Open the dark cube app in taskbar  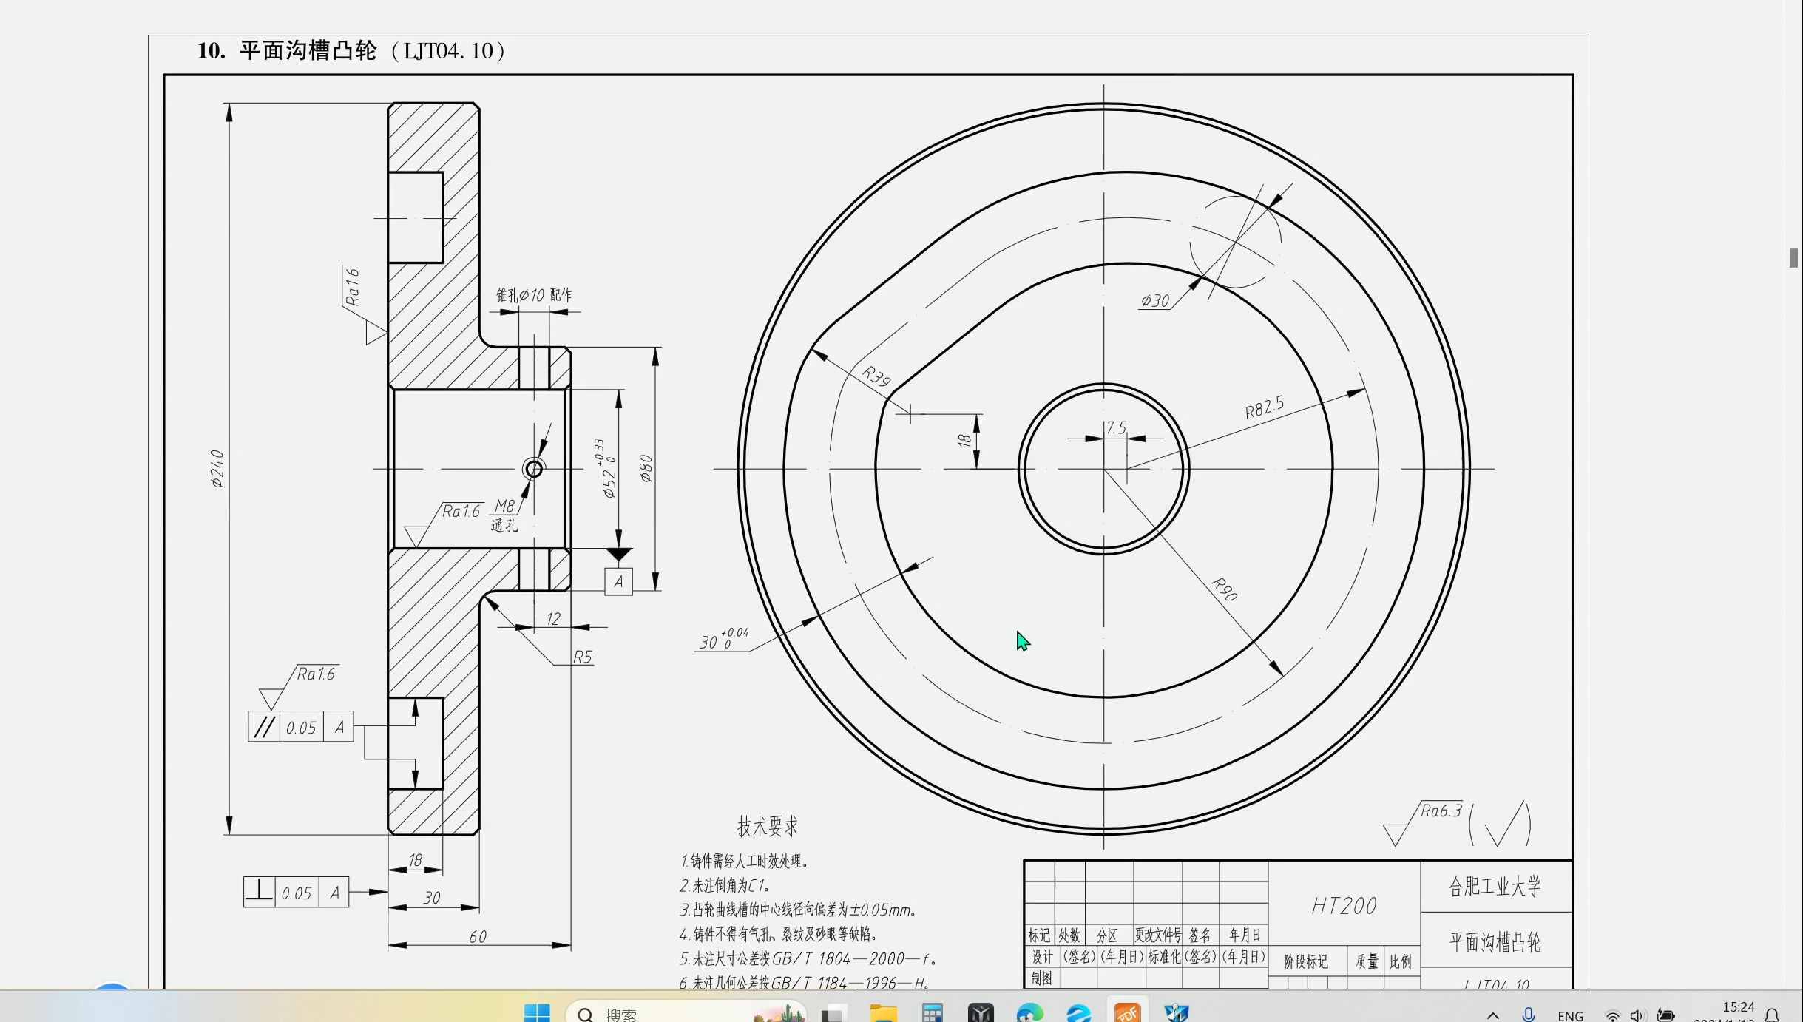981,1013
